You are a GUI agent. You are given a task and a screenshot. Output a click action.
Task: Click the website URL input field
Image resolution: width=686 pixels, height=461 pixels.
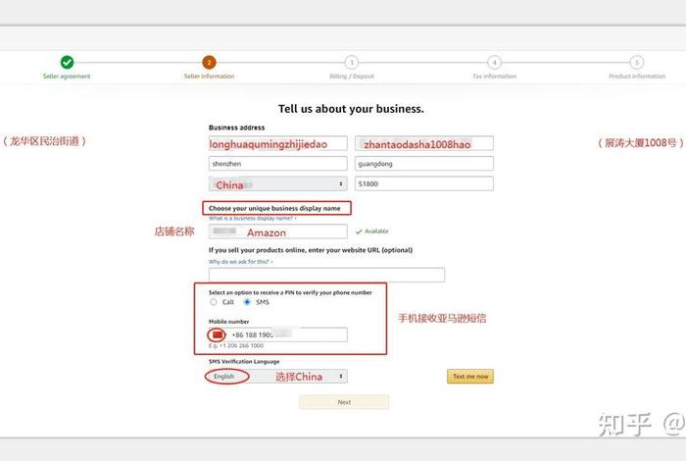(x=326, y=276)
